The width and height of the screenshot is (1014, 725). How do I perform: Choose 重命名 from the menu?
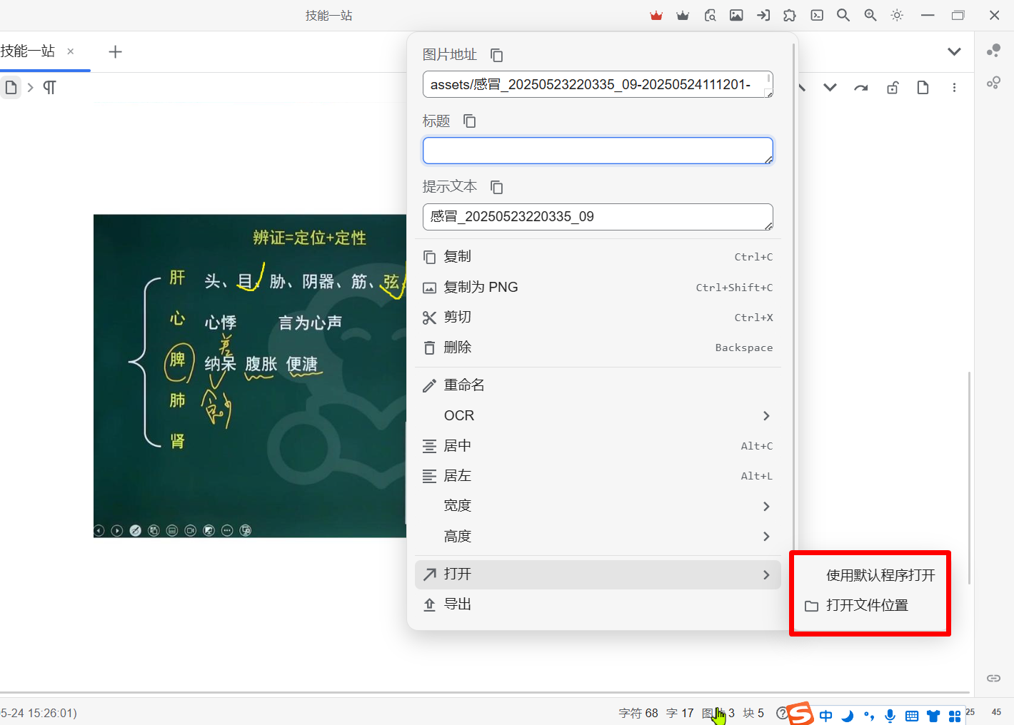click(598, 385)
